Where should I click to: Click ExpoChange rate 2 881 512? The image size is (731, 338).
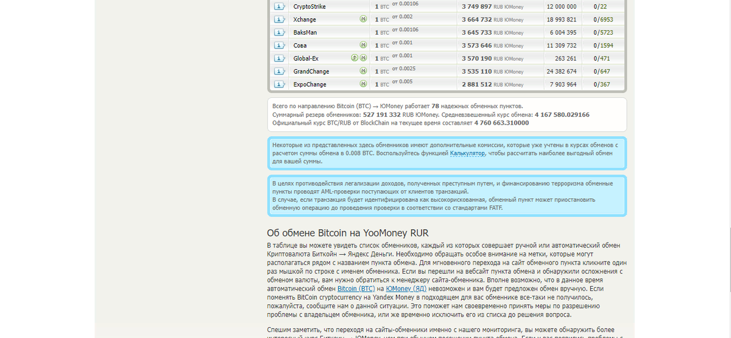476,84
